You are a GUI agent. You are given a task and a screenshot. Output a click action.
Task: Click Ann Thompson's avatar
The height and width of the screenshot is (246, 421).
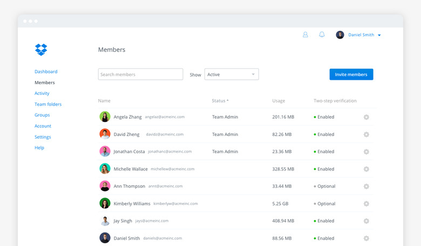click(x=105, y=186)
